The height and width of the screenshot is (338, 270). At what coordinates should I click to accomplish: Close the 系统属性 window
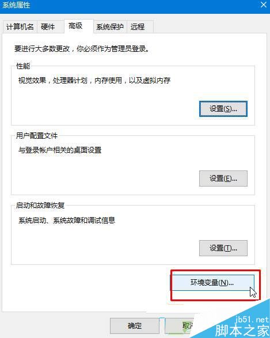point(263,5)
